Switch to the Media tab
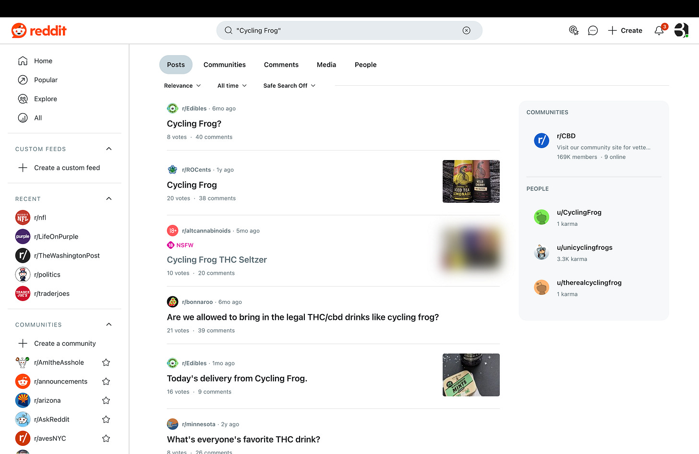The image size is (699, 454). (326, 65)
